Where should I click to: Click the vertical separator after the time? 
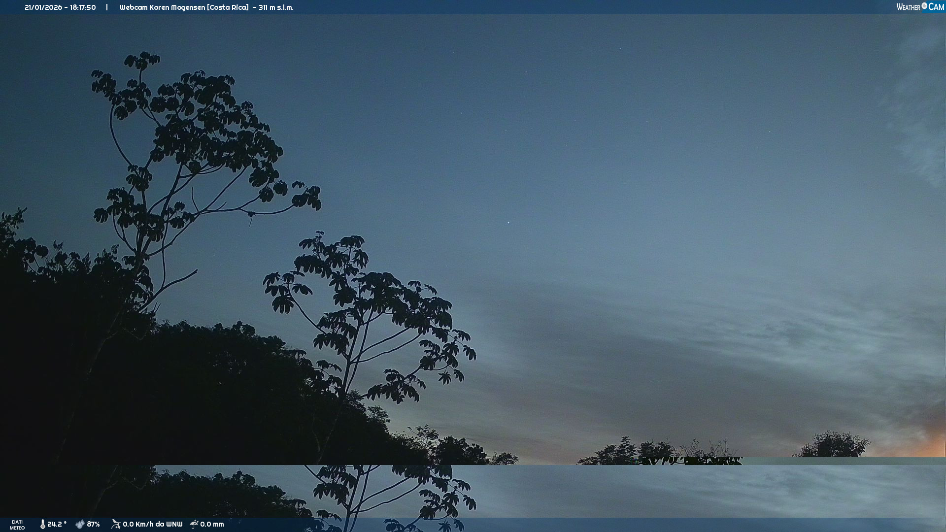107,7
